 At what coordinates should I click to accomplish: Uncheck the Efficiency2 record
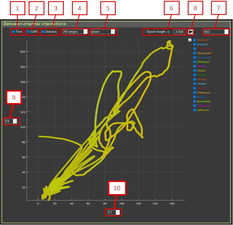point(194,92)
